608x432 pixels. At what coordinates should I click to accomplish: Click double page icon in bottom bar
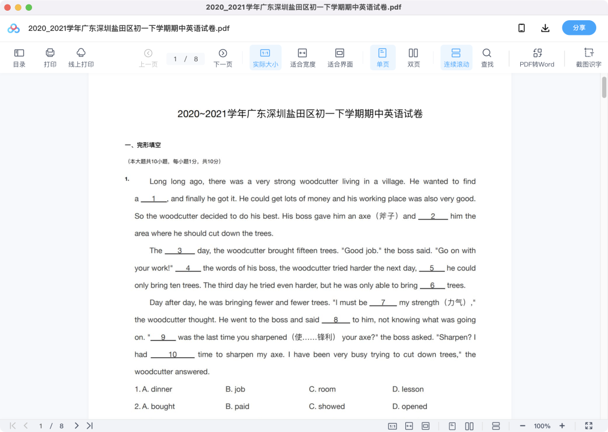coord(469,426)
